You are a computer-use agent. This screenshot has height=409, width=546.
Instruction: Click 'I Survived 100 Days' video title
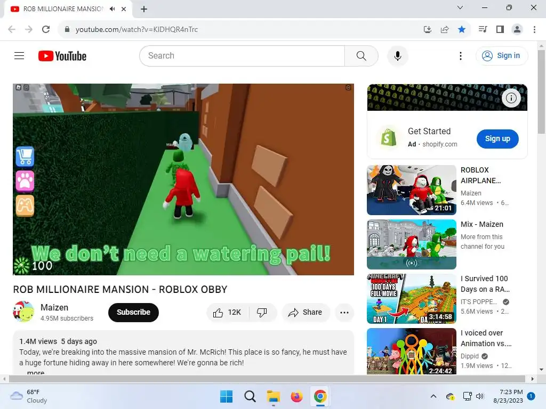485,284
